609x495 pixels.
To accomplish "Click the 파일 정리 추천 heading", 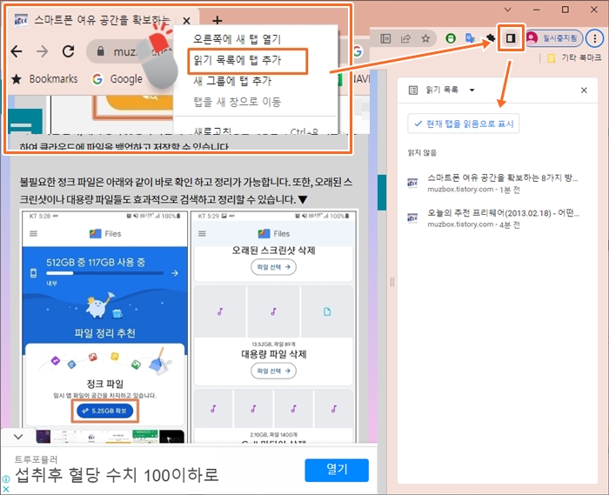I will pyautogui.click(x=105, y=333).
